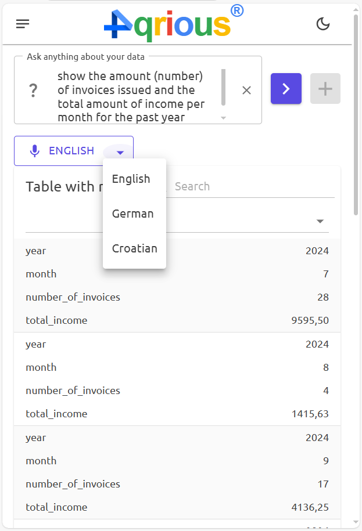
Task: Click the question mark icon beside the query
Action: (x=33, y=89)
